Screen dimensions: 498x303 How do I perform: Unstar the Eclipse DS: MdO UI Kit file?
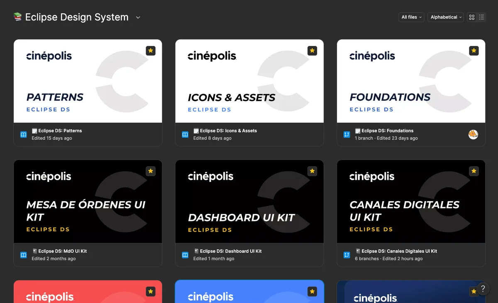pos(151,171)
